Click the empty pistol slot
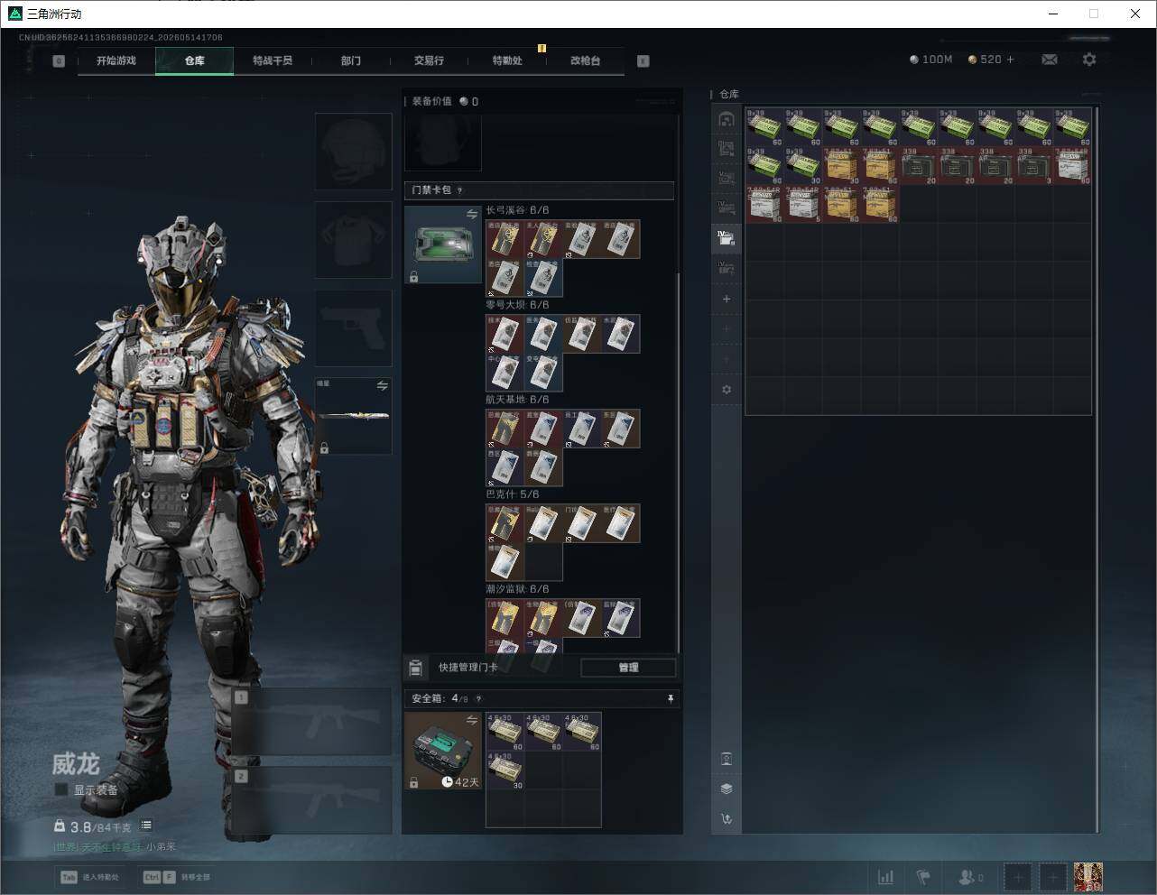Viewport: 1157px width, 895px height. point(353,328)
